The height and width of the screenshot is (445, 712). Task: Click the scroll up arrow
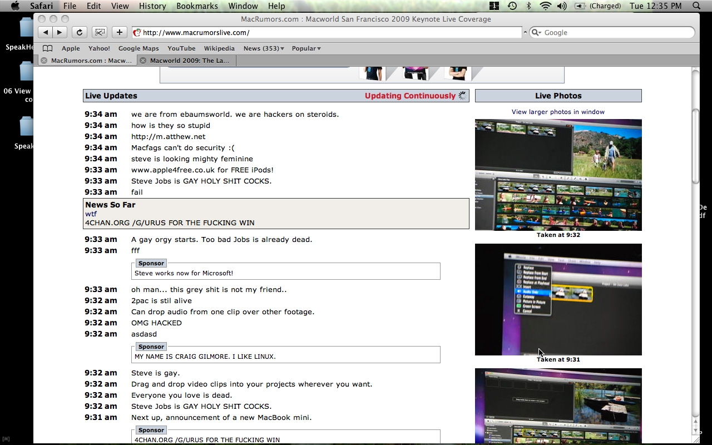(695, 422)
